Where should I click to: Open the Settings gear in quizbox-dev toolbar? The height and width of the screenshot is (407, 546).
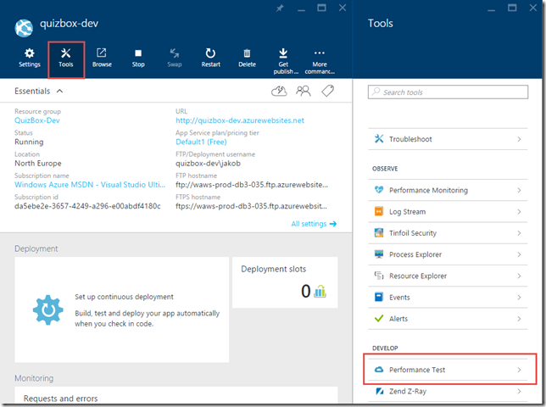[29, 53]
